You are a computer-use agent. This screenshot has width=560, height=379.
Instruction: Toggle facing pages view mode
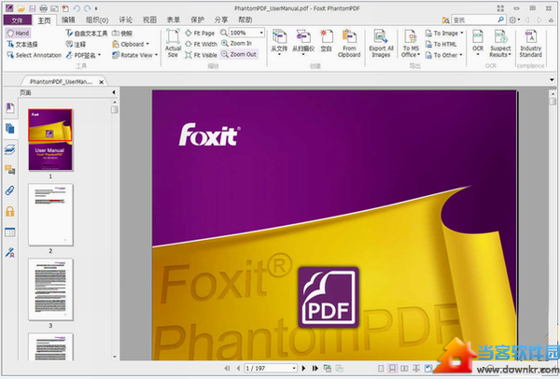[x=404, y=369]
